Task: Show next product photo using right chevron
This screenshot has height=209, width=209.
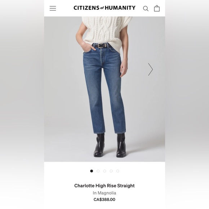Action: tap(150, 69)
